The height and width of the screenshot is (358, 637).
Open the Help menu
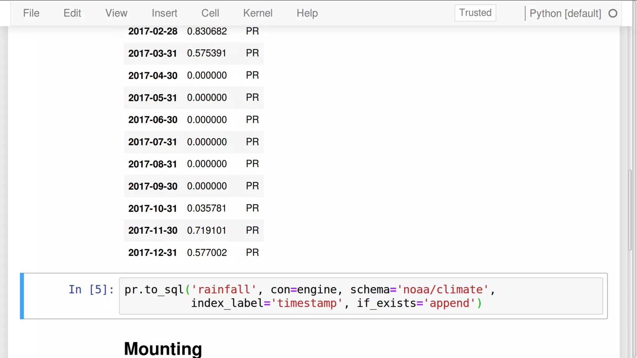tap(307, 13)
